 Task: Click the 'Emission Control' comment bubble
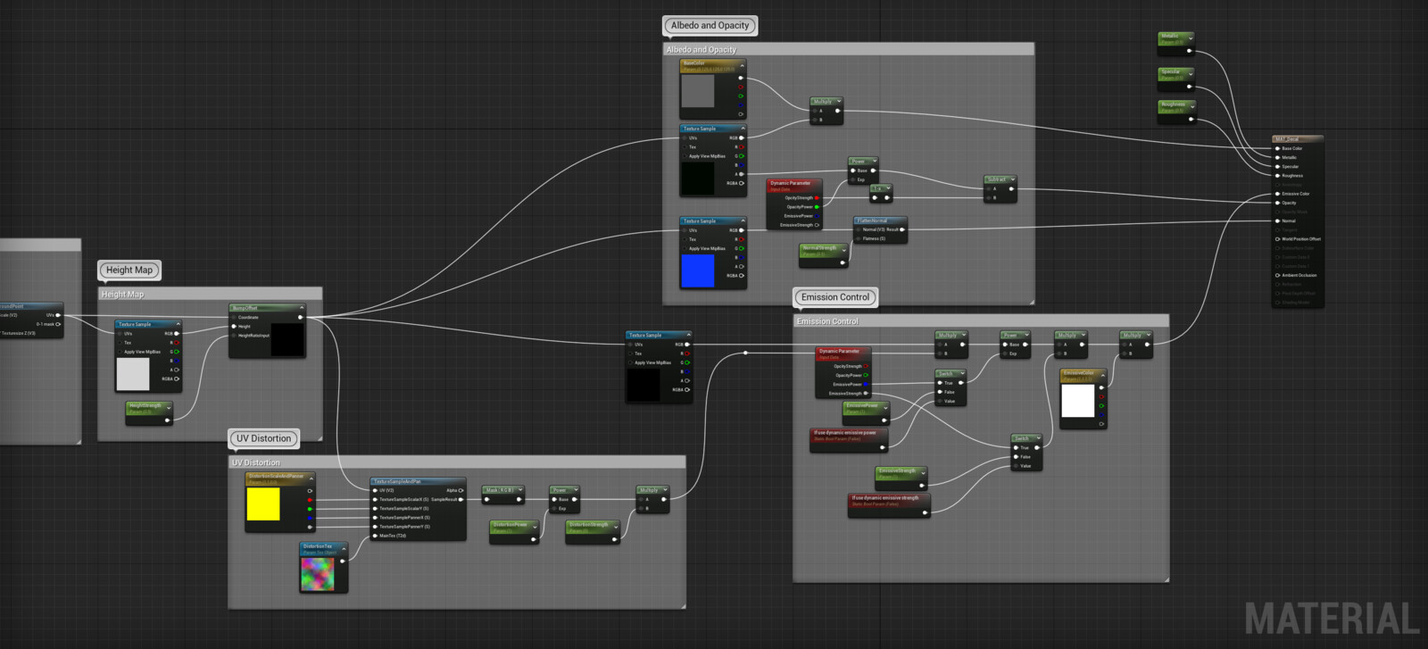coord(835,297)
